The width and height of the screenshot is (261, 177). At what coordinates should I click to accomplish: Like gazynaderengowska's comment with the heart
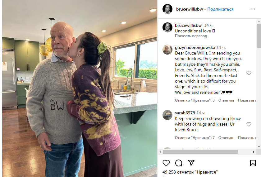[x=249, y=73]
